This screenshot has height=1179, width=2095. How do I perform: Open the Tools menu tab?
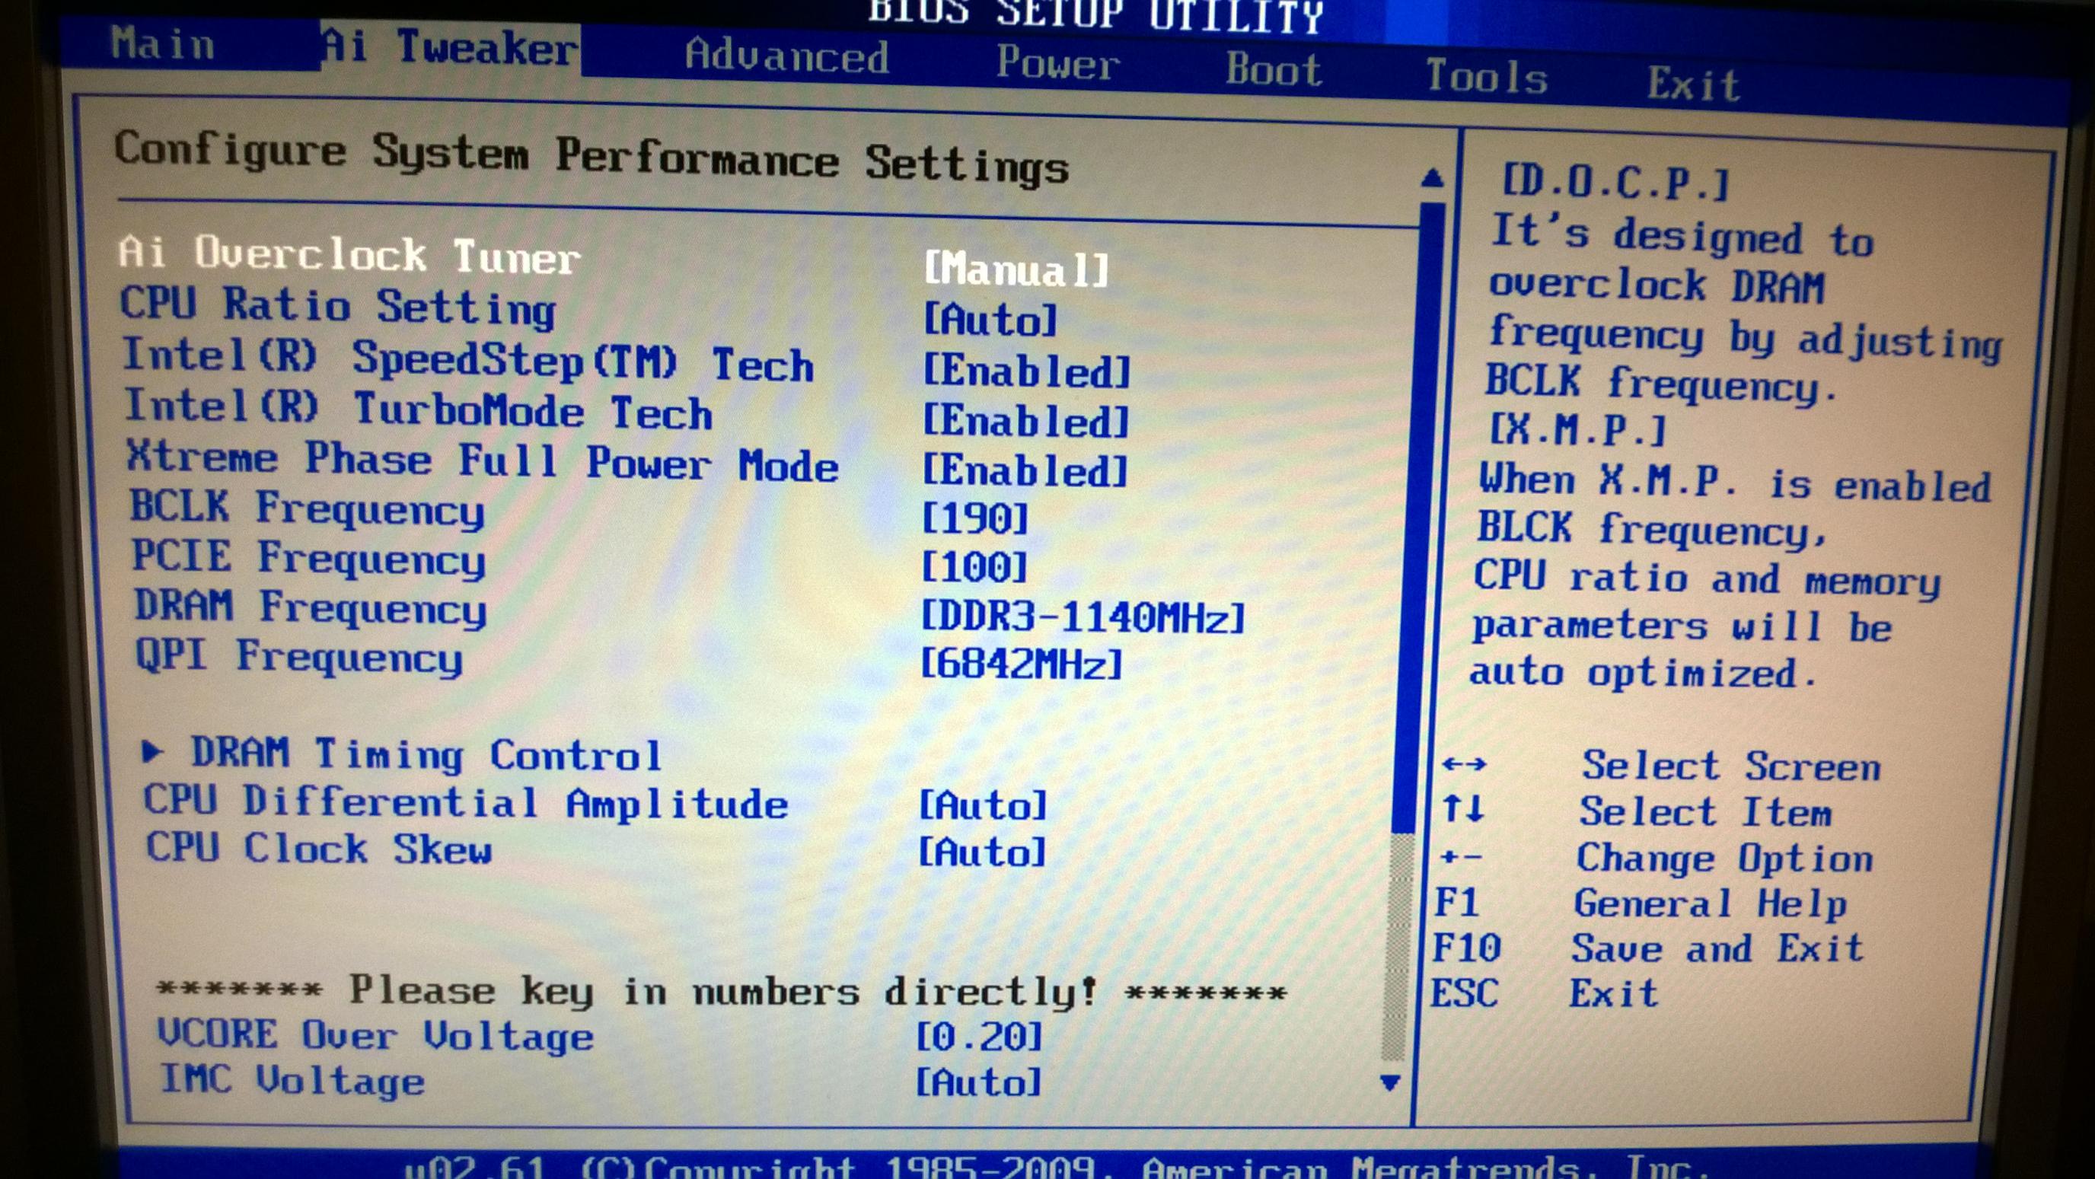[1486, 77]
